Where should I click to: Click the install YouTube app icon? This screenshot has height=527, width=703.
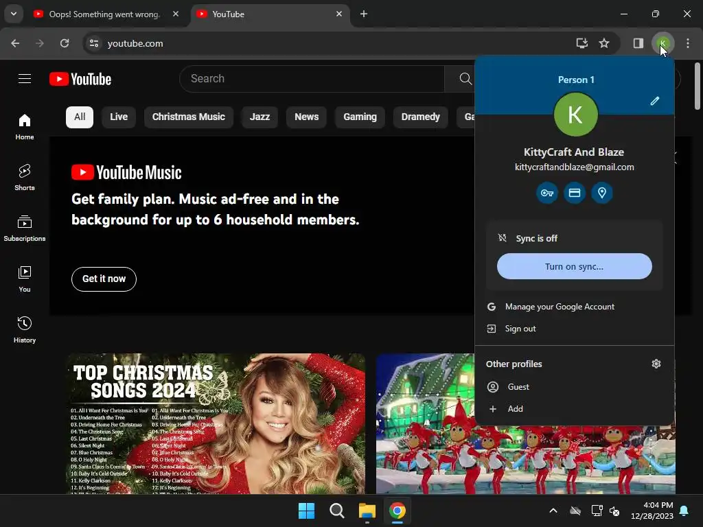582,43
